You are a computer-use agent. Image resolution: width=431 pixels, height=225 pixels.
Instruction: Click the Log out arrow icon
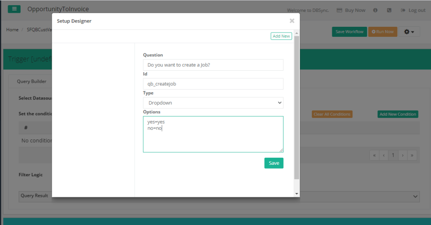pyautogui.click(x=403, y=10)
